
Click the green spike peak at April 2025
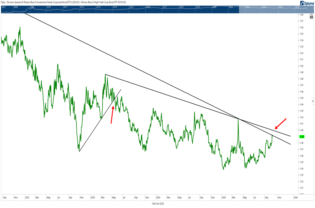238,119
